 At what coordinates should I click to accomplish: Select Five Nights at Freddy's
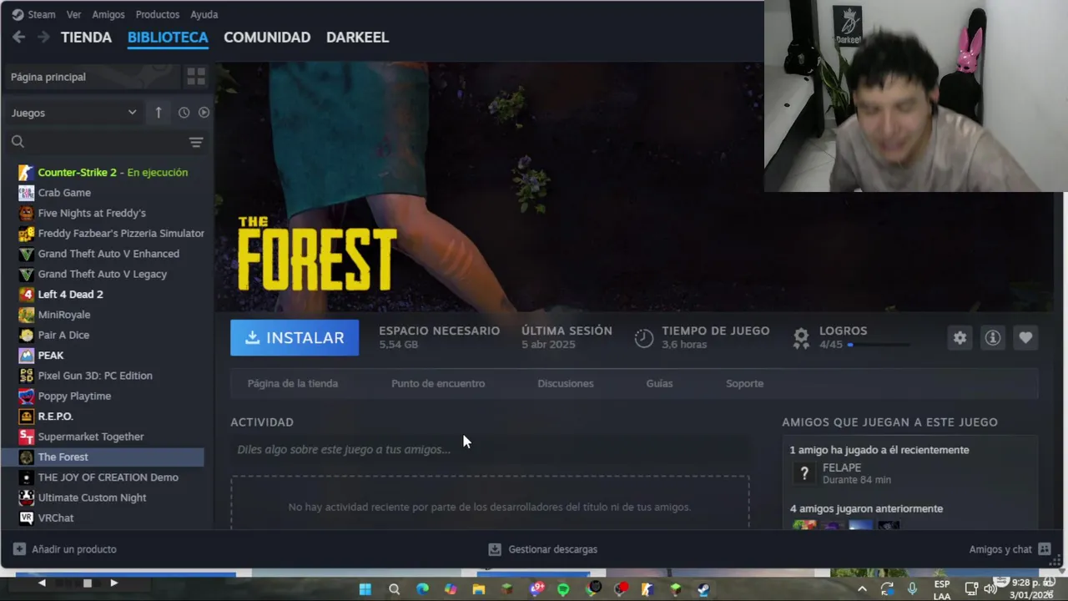pyautogui.click(x=103, y=213)
